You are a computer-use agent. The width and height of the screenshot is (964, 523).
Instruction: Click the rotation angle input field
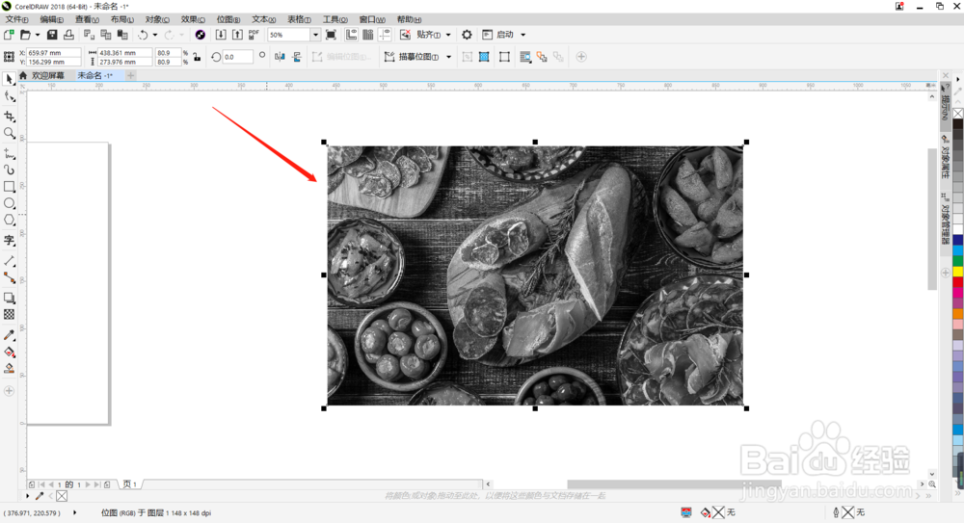(237, 57)
